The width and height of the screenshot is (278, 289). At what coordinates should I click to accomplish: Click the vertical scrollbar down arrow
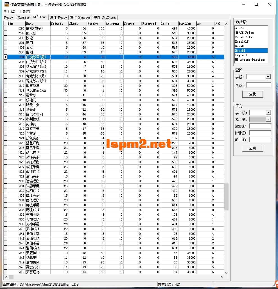click(226, 272)
